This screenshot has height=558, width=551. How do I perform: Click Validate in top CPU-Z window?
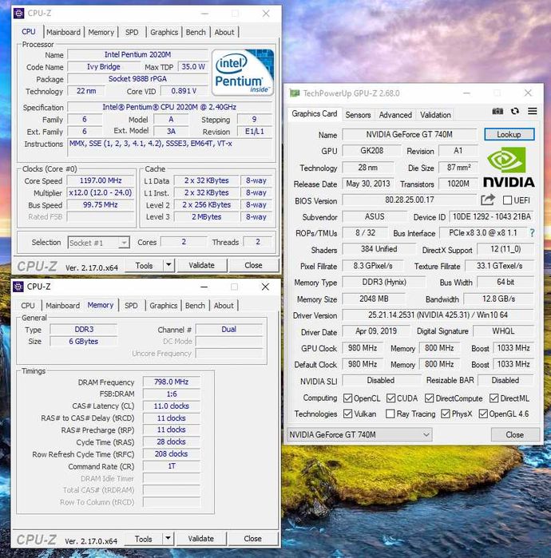201,265
